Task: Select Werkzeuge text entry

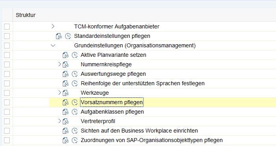Action: pyautogui.click(x=95, y=93)
